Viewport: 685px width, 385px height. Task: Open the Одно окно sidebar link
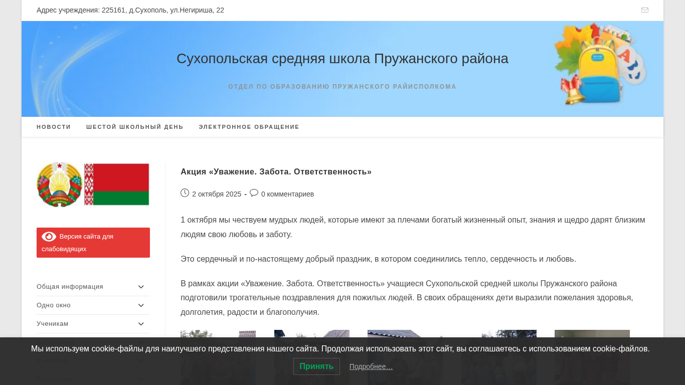tap(54, 305)
